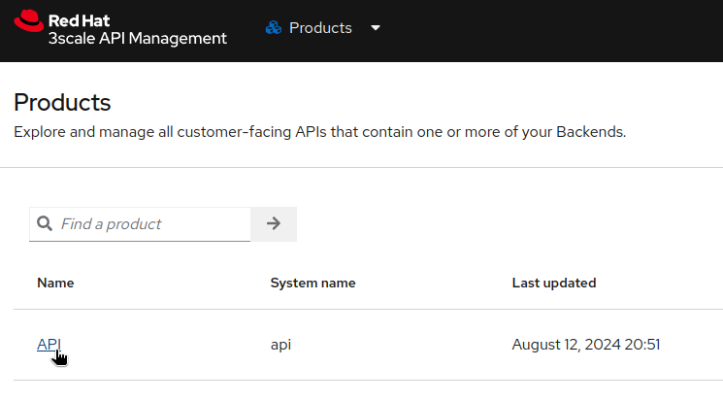The height and width of the screenshot is (401, 723).
Task: Open the Products context selector menu
Action: 322,28
